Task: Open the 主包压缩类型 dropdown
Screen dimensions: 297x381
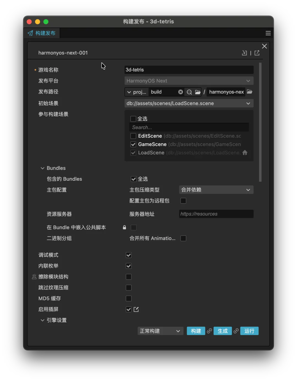Action: (216, 190)
